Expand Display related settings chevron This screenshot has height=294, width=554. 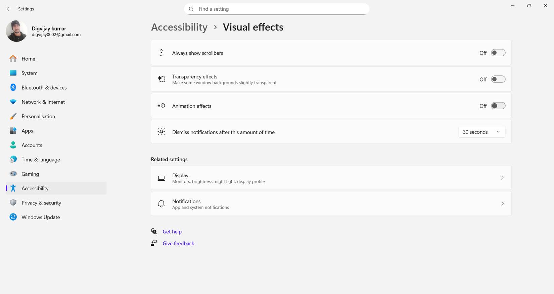pos(502,178)
